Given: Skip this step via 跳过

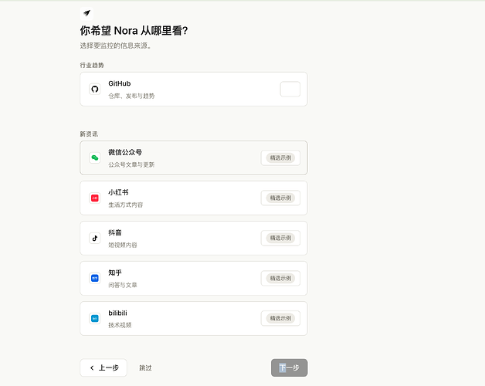Looking at the screenshot, I should (145, 367).
